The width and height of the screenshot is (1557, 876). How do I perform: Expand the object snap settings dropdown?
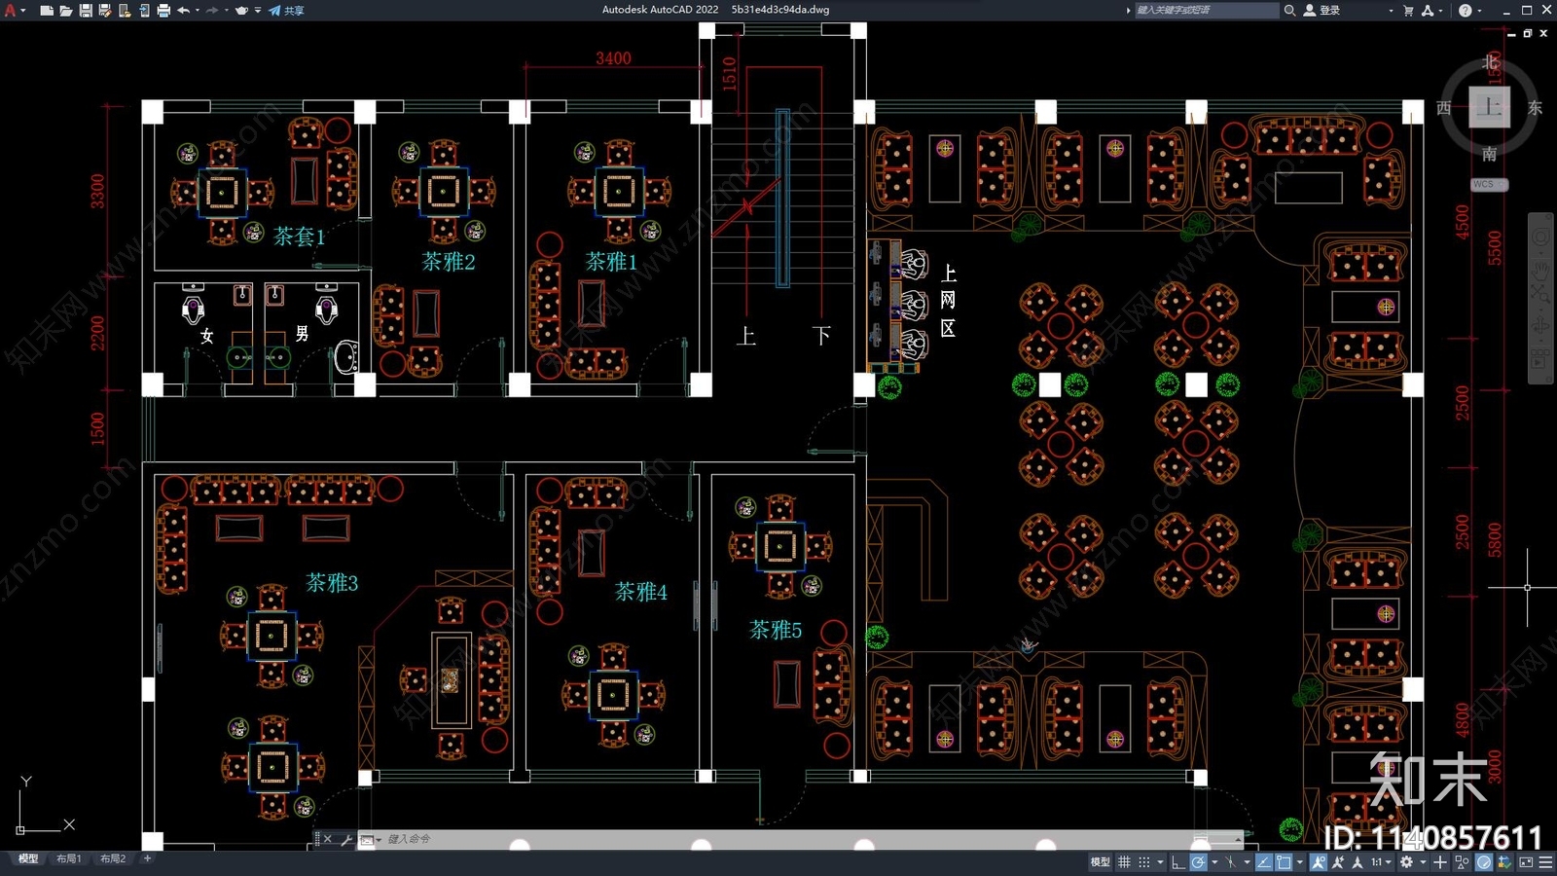[1299, 862]
